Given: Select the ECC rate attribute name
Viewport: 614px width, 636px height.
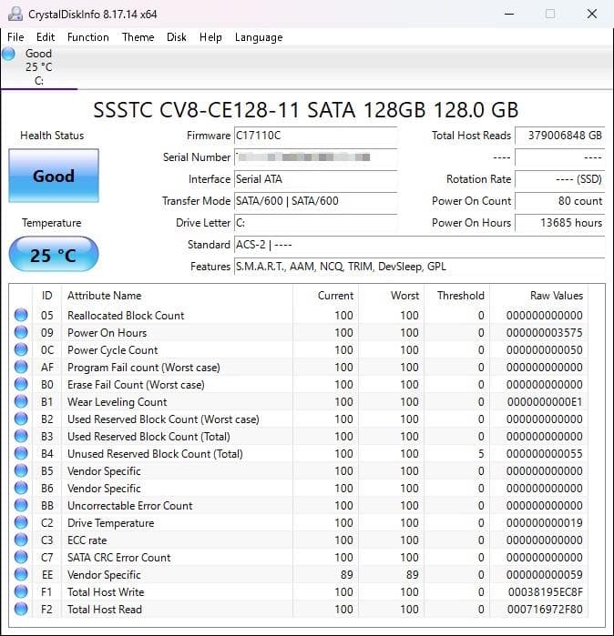Looking at the screenshot, I should tap(87, 540).
